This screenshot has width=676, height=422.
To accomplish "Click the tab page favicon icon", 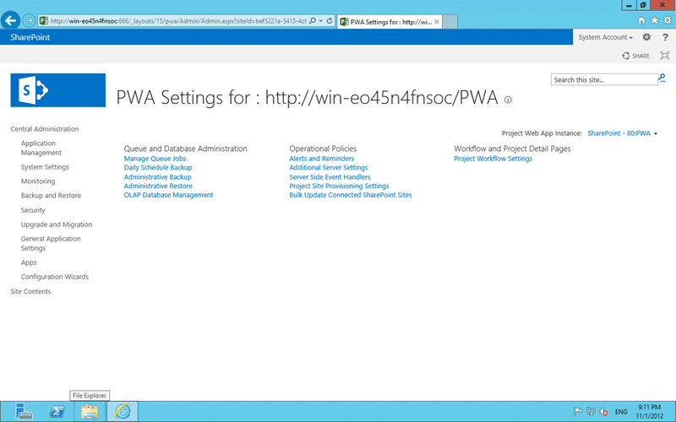I will point(344,22).
